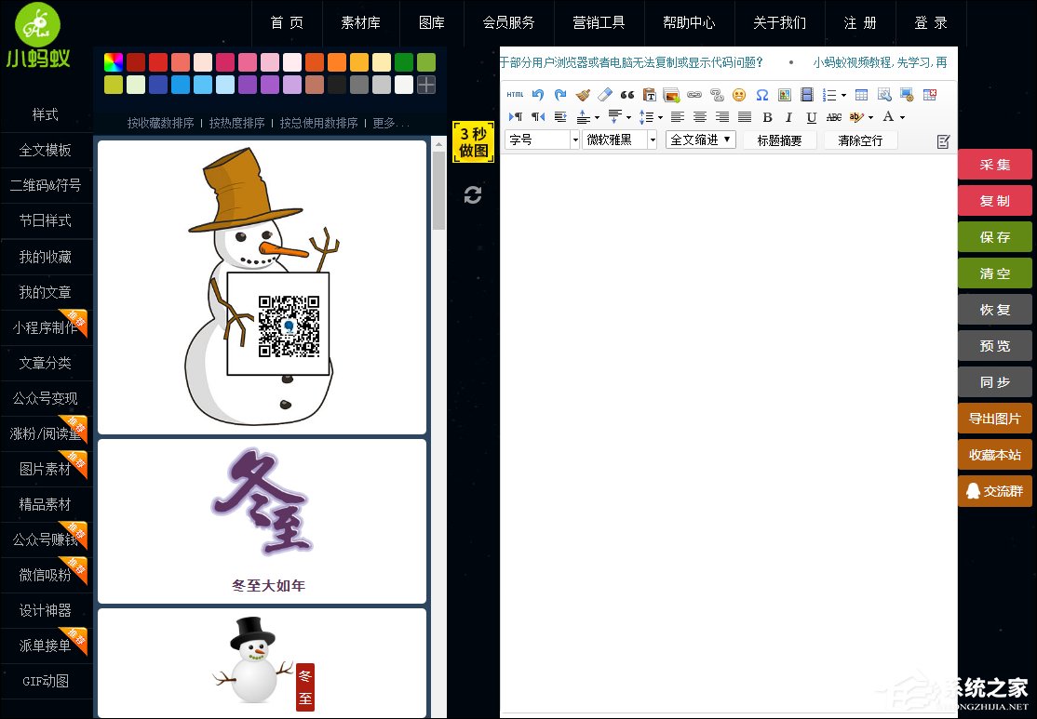Image resolution: width=1037 pixels, height=719 pixels.
Task: Insert a special character (Omega icon)
Action: coord(761,95)
